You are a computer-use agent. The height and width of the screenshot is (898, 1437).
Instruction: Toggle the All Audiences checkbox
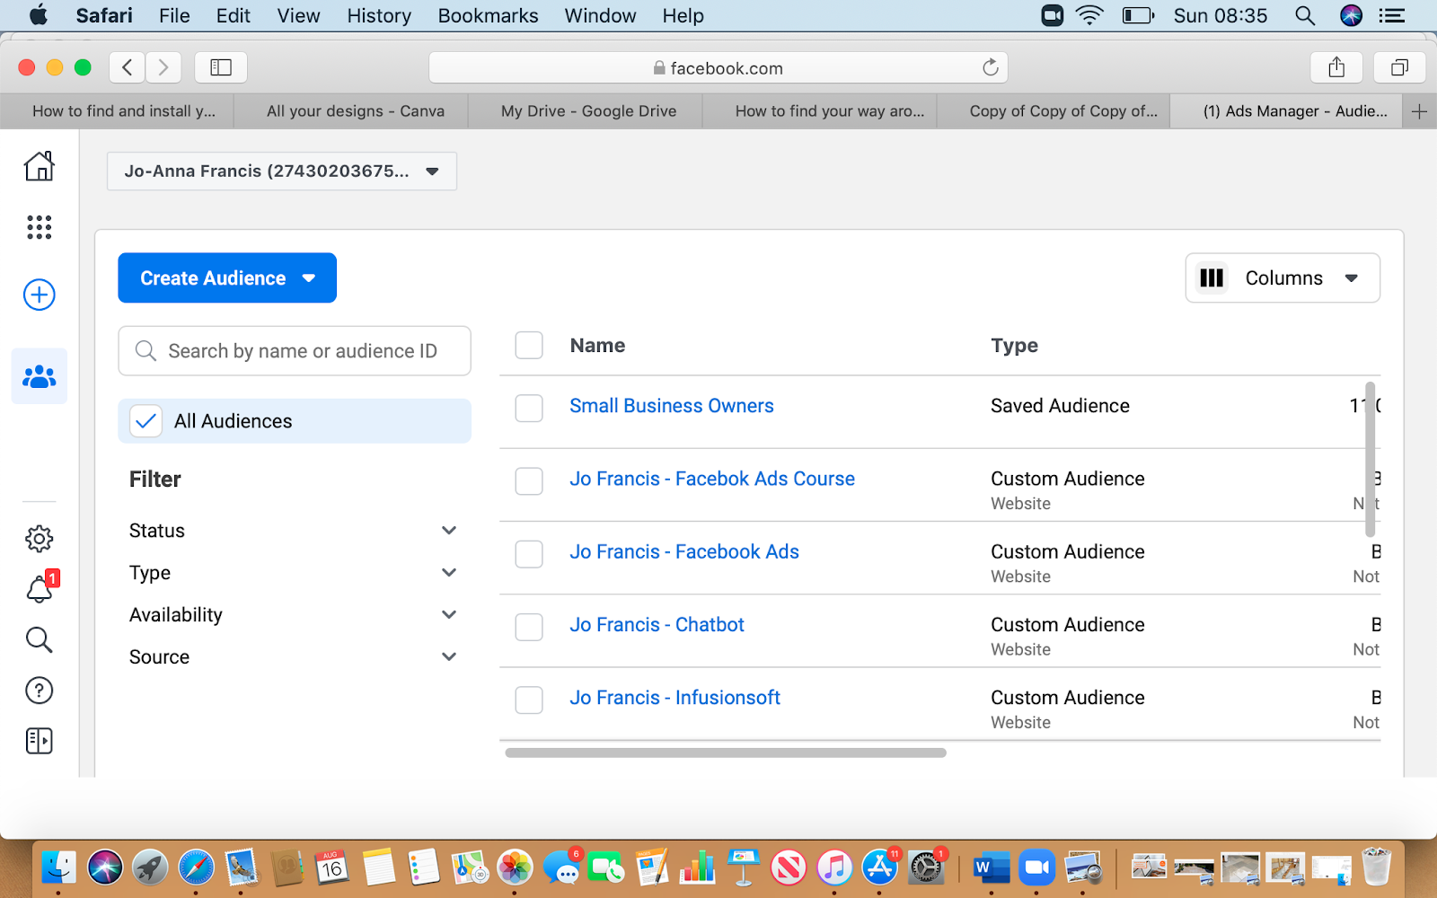pyautogui.click(x=146, y=421)
